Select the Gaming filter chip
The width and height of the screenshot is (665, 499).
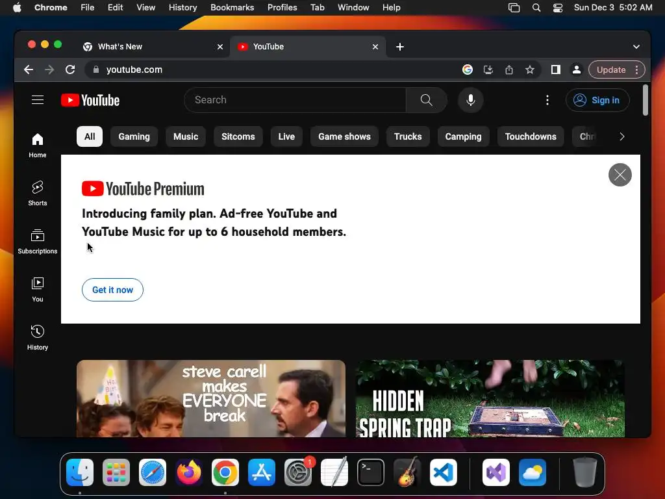[x=134, y=136]
